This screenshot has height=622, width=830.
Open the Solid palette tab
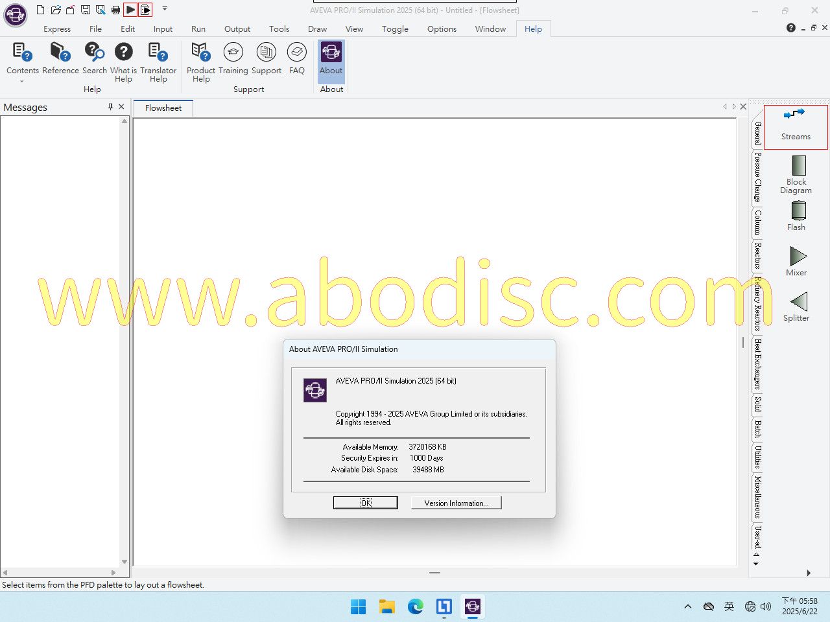point(757,404)
